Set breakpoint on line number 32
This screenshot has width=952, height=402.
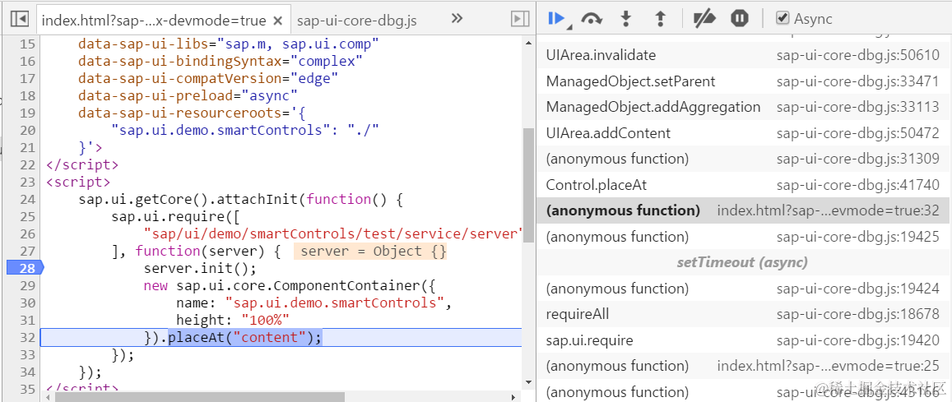28,338
